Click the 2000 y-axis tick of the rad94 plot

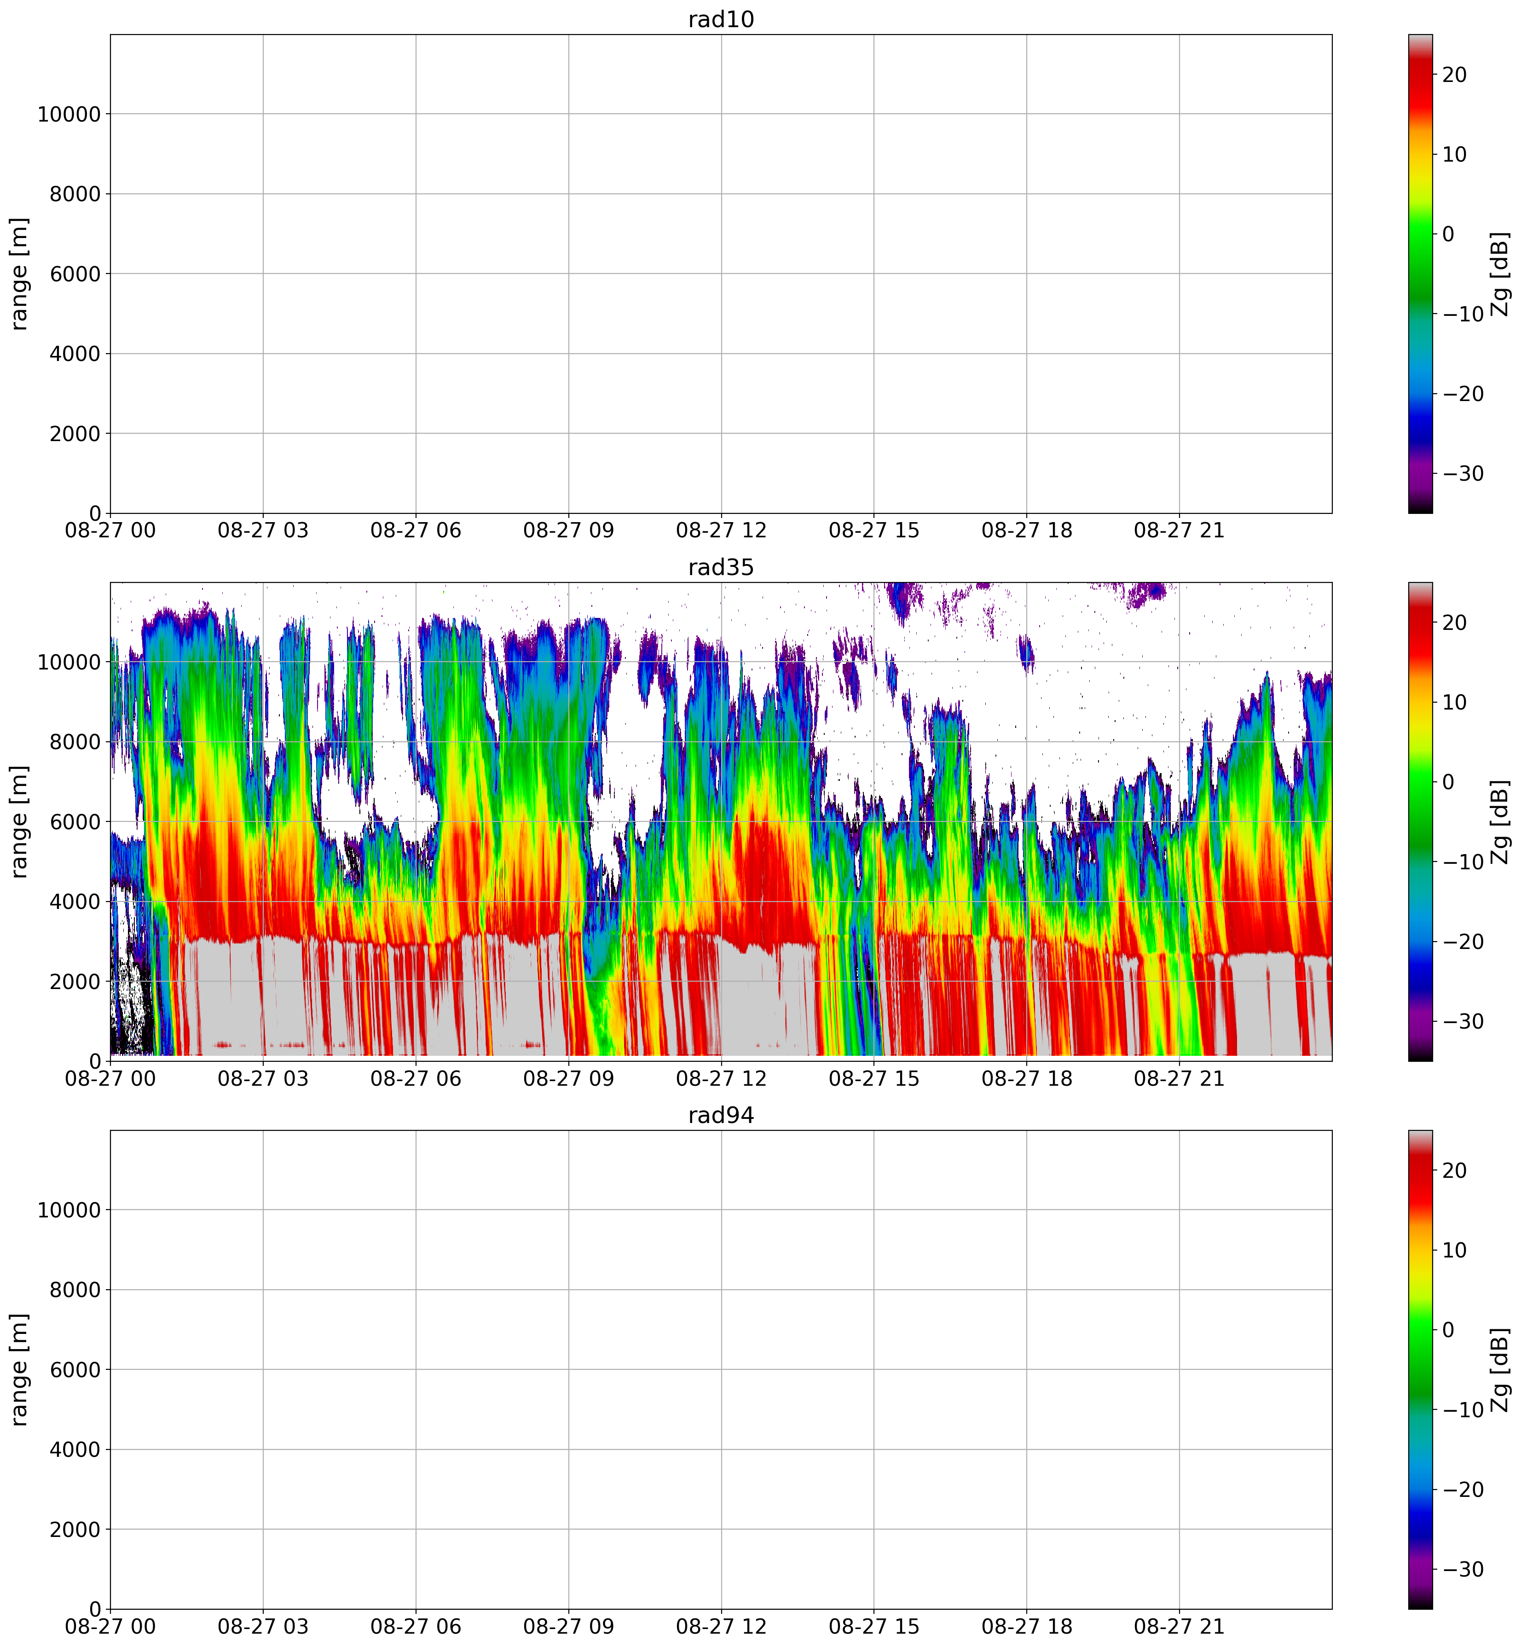(75, 1529)
